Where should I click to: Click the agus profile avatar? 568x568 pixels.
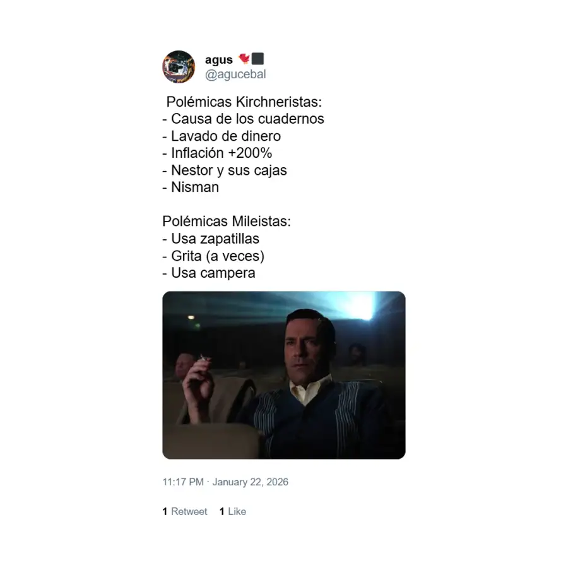click(179, 67)
